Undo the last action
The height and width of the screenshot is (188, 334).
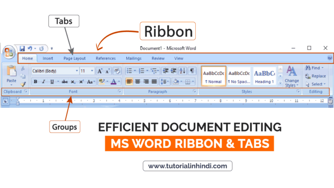30,48
